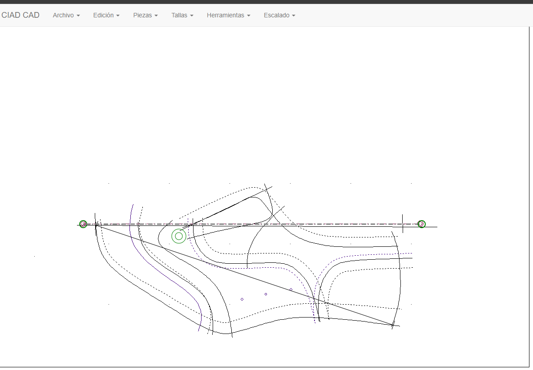533x370 pixels.
Task: Open the Escalado menu
Action: (x=279, y=15)
